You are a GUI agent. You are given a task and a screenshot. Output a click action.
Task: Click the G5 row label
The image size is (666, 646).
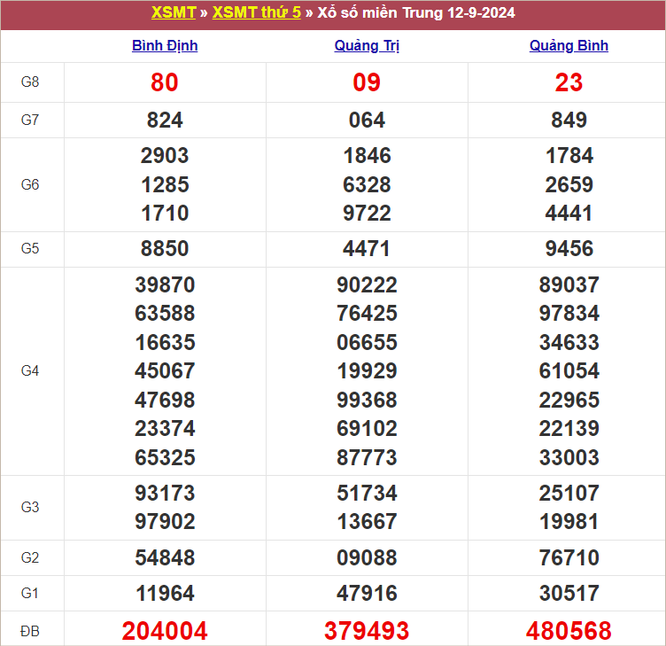[30, 248]
